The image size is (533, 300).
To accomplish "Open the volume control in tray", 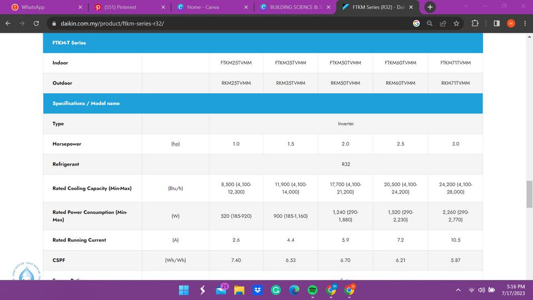I will tap(481, 290).
